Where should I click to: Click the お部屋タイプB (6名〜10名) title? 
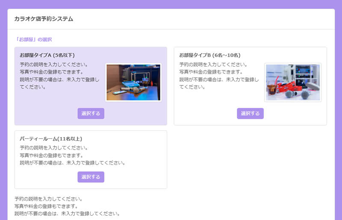click(209, 55)
